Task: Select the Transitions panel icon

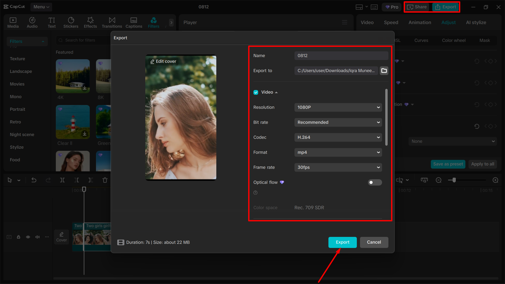Action: (x=112, y=22)
